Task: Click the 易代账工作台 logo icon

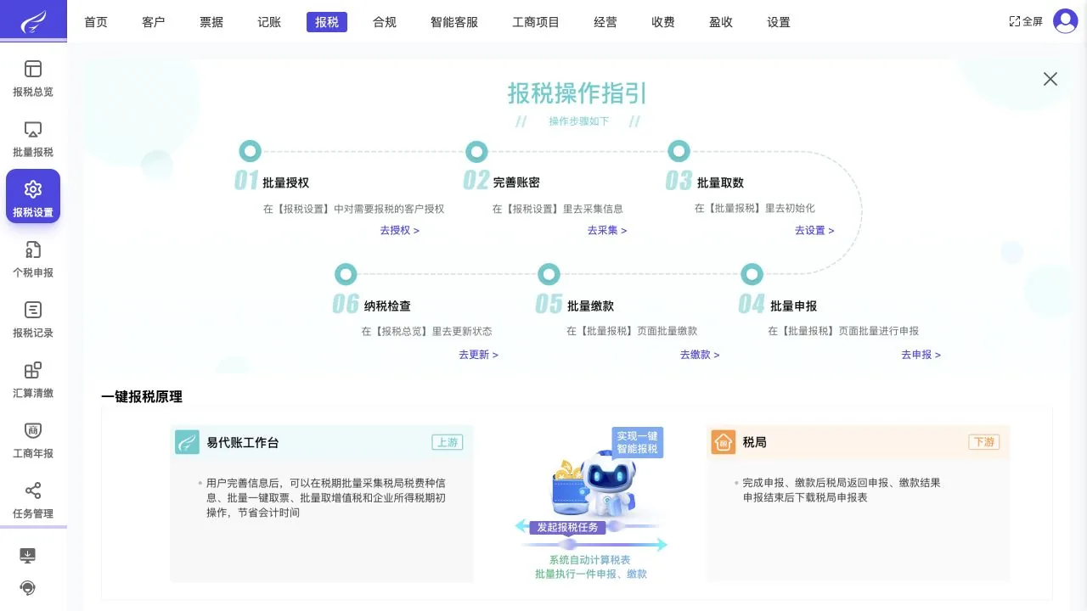Action: [x=187, y=442]
